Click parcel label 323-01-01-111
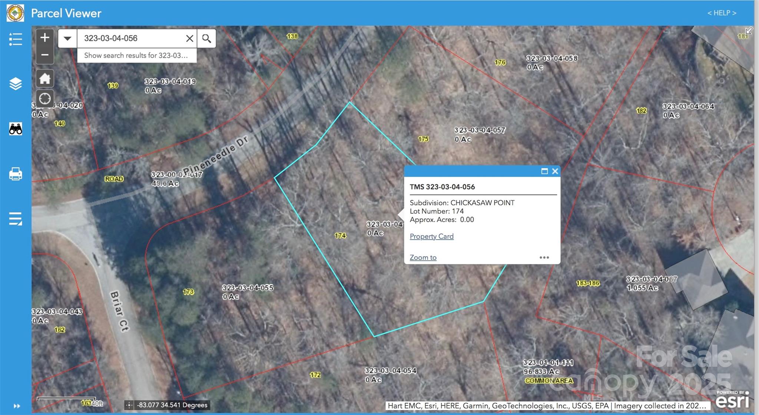This screenshot has width=759, height=415. 548,362
